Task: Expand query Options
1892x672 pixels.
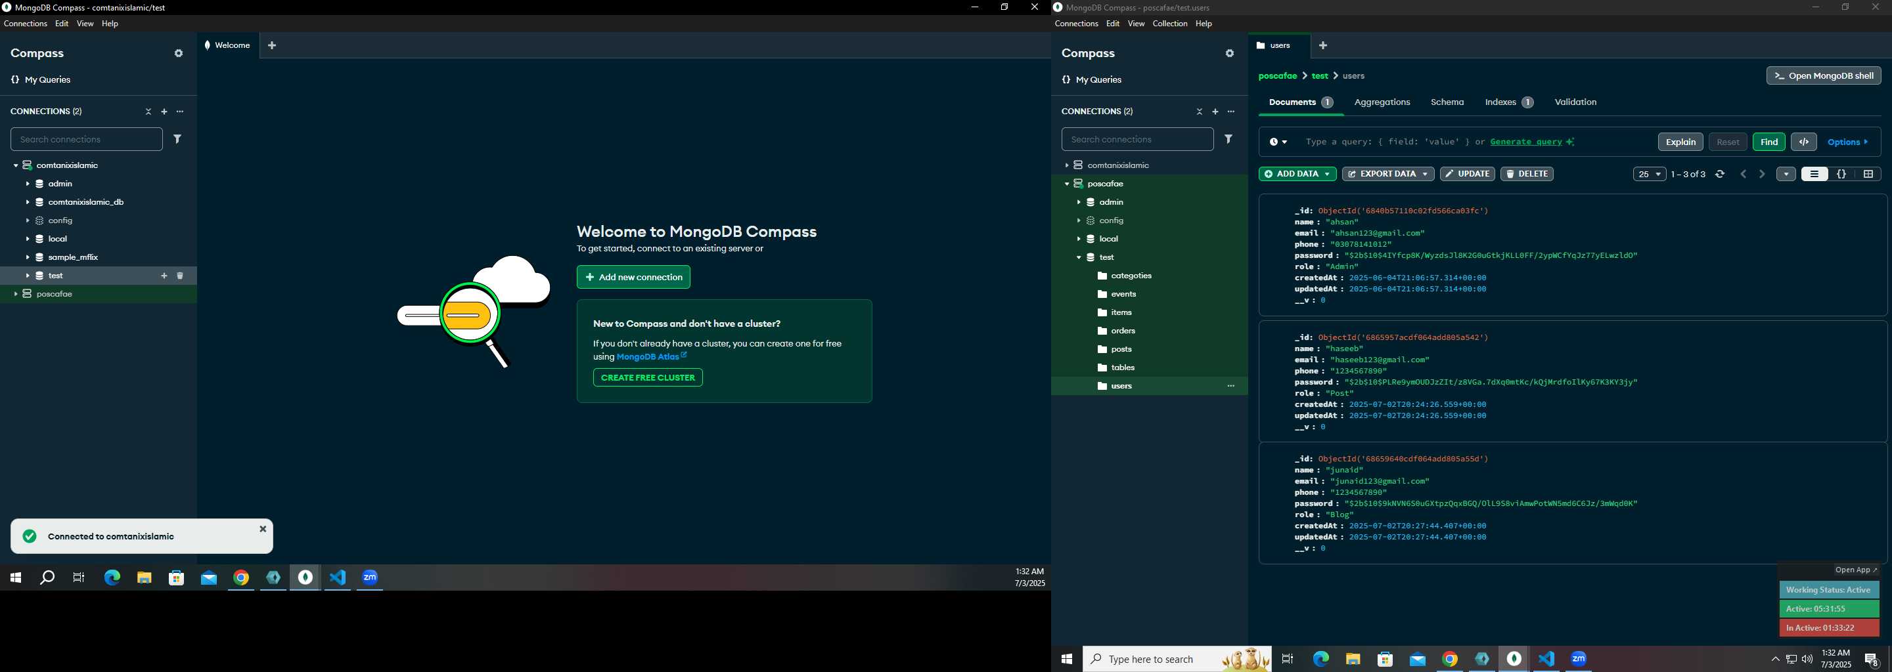Action: click(x=1847, y=142)
